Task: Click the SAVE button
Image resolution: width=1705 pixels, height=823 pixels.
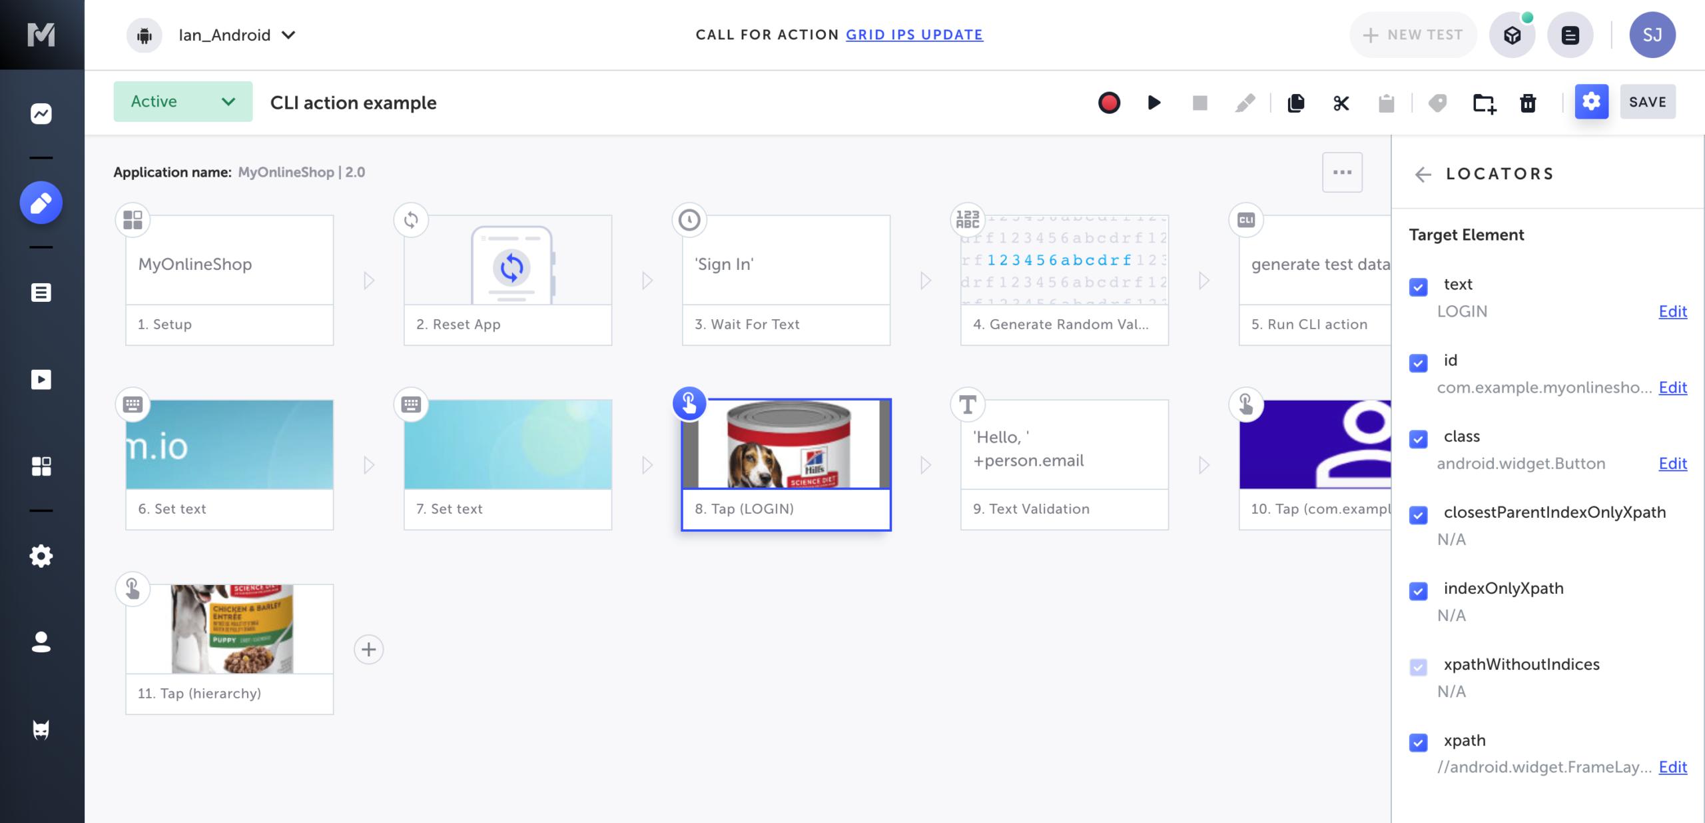Action: click(x=1647, y=102)
